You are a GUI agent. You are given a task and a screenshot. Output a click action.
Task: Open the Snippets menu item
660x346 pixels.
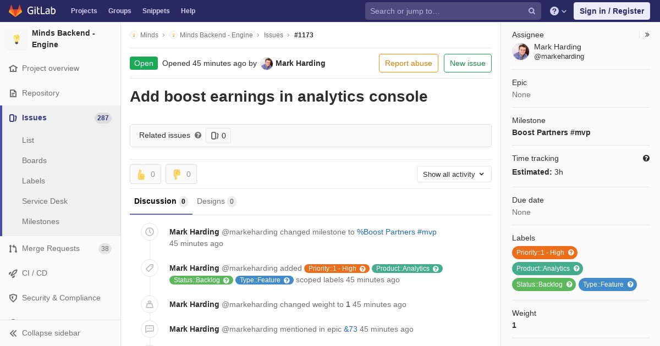coord(156,11)
